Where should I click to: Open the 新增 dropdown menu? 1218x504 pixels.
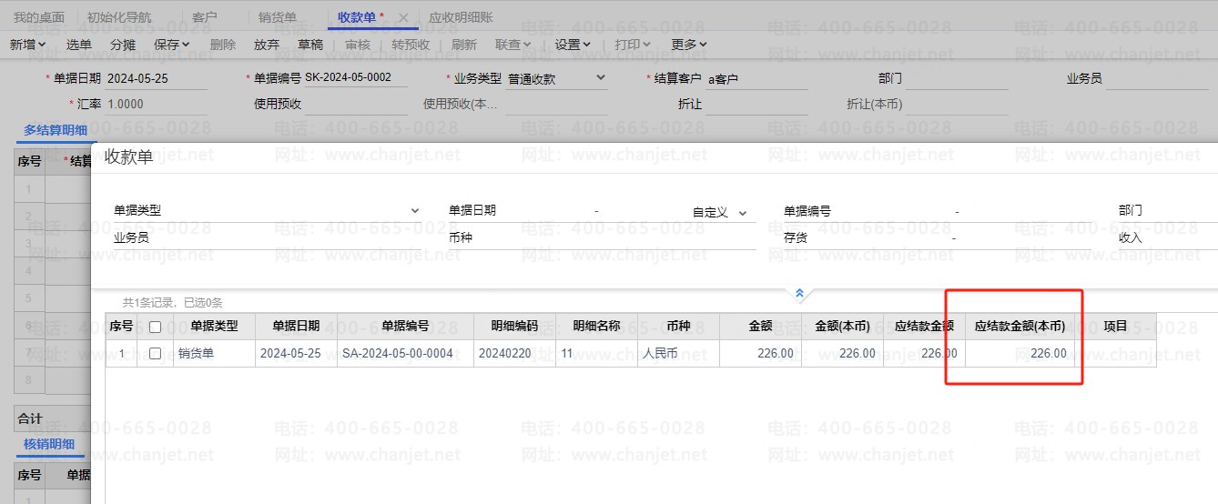pos(28,44)
